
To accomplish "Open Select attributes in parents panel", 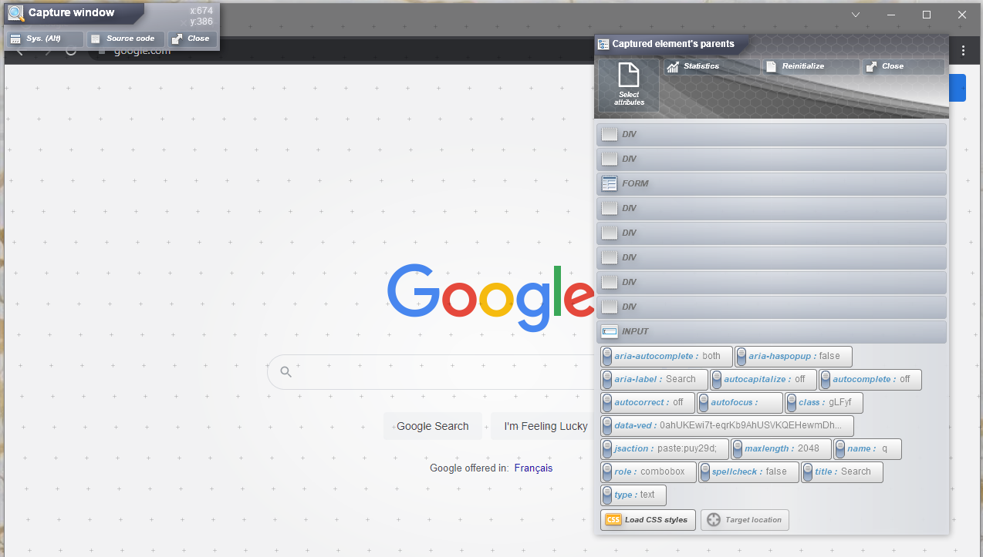I will pos(629,86).
